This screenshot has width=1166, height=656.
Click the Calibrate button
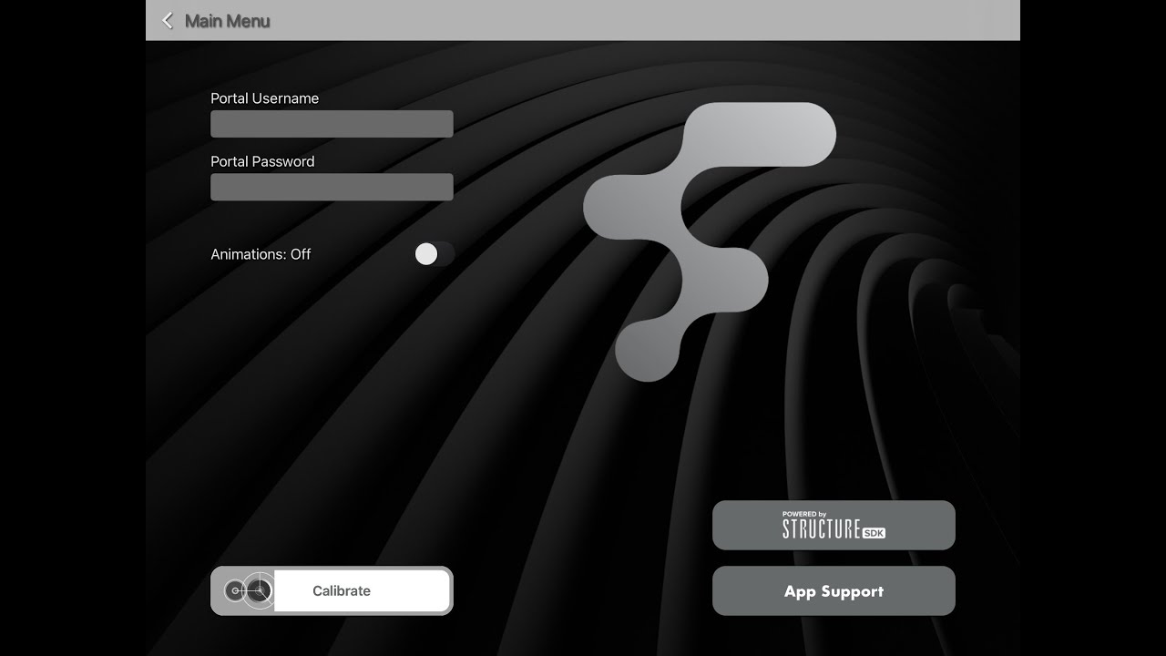332,590
